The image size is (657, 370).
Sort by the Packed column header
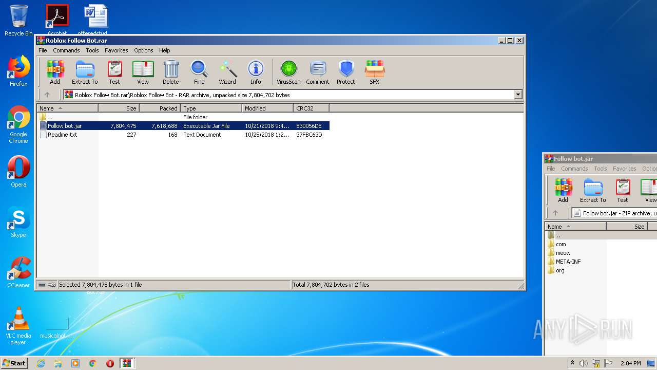[x=160, y=108]
